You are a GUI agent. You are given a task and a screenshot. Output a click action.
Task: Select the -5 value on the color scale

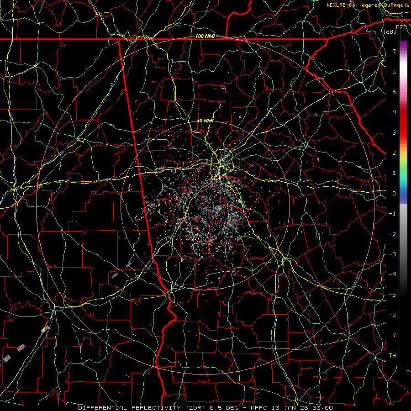(392, 295)
